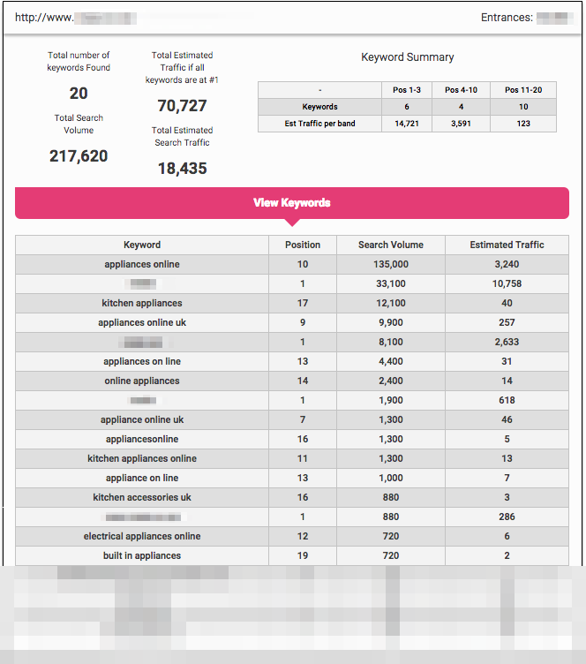The image size is (586, 664).
Task: Sort by Search Volume column header
Action: click(x=390, y=245)
